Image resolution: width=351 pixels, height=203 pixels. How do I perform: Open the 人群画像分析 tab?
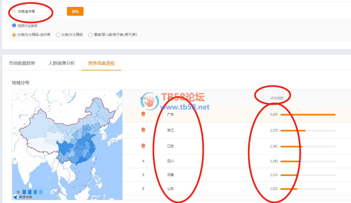click(62, 63)
